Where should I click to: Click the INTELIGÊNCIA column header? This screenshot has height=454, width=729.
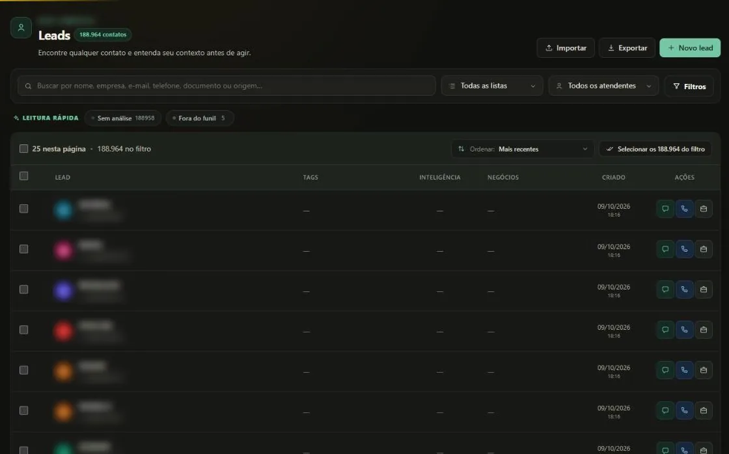[x=440, y=177]
